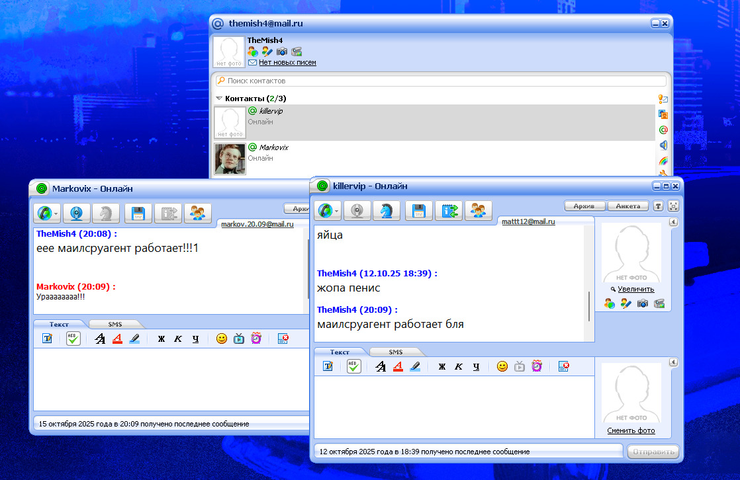Click the sound speaker icon in contact list sidebar
Image resolution: width=740 pixels, height=480 pixels.
663,145
